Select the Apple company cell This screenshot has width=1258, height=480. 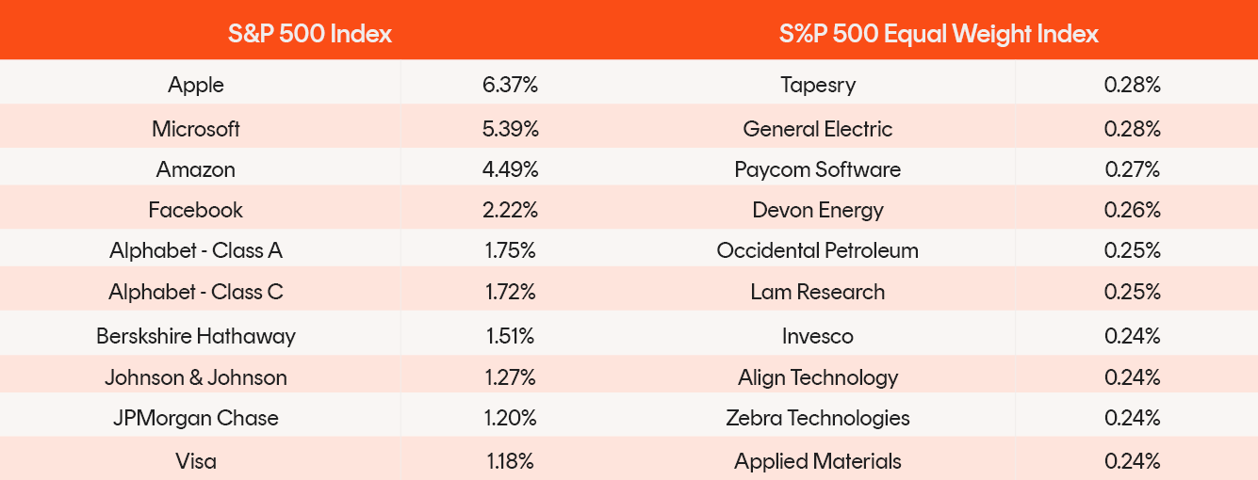click(x=196, y=85)
